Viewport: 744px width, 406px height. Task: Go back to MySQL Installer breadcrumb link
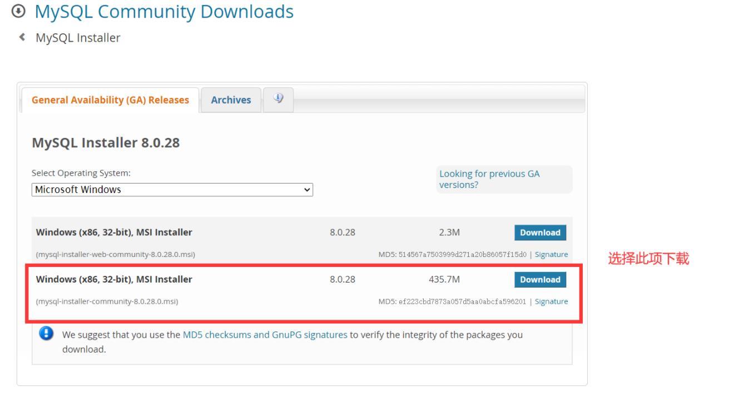[x=78, y=38]
